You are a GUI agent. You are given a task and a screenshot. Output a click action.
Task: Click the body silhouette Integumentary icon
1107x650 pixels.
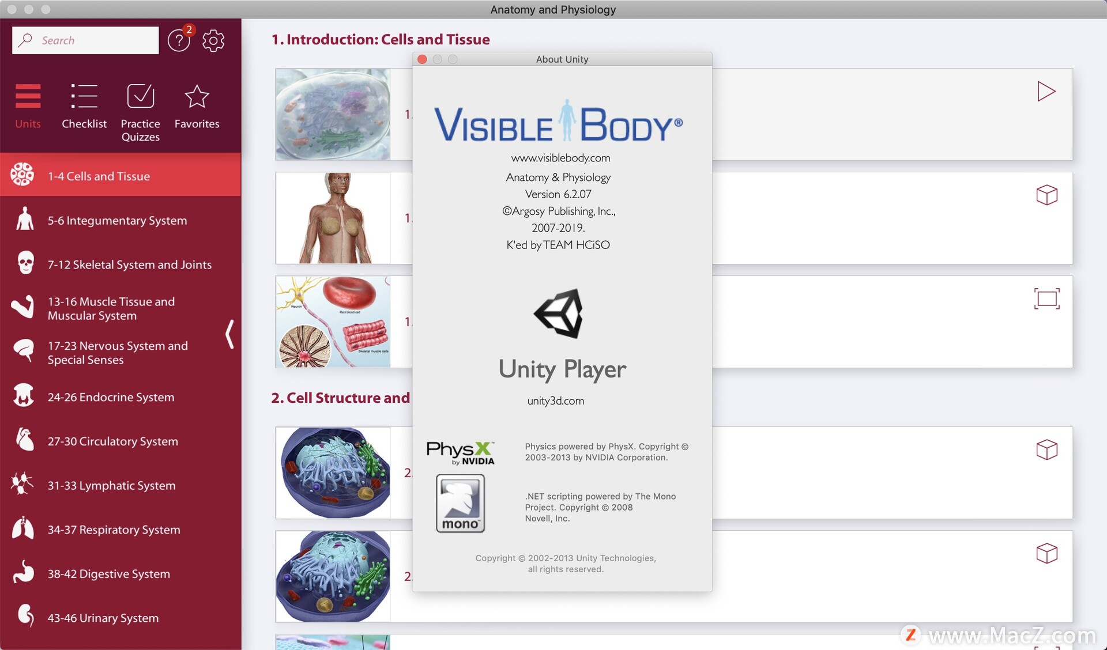click(25, 219)
